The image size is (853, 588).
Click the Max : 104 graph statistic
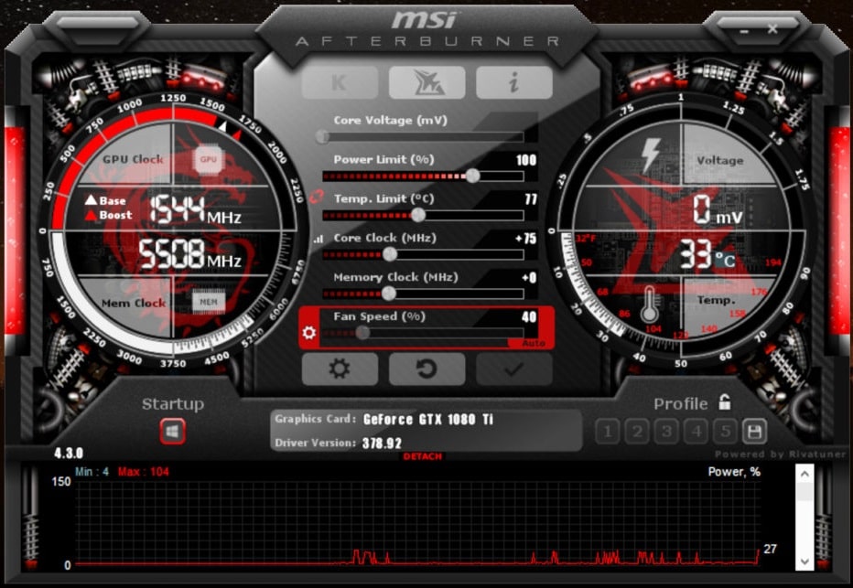click(x=144, y=472)
